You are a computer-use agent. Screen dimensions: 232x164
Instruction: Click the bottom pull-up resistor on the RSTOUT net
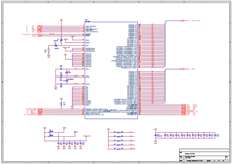tap(119, 149)
